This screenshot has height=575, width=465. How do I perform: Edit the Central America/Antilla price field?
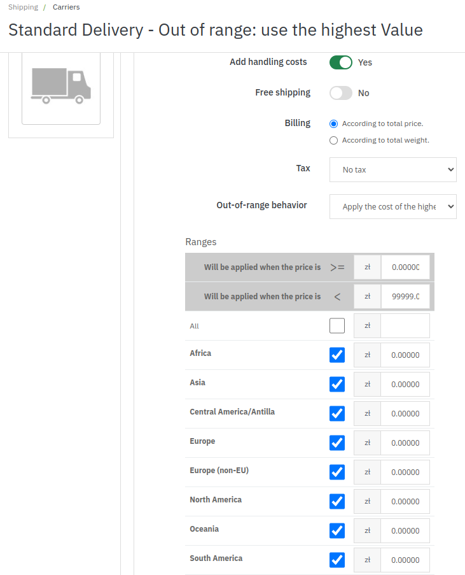[405, 414]
